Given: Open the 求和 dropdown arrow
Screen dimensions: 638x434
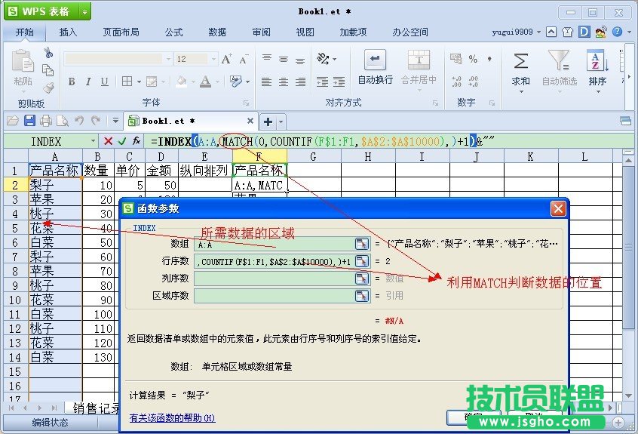Looking at the screenshot, I should pyautogui.click(x=521, y=92).
